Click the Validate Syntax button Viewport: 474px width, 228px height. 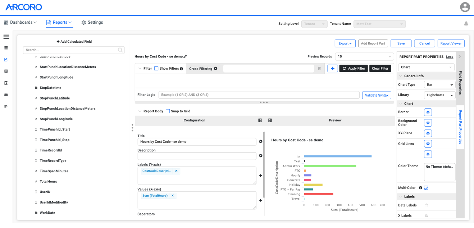[x=377, y=95]
